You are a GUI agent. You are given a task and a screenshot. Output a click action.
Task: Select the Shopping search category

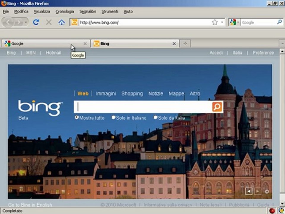[132, 94]
